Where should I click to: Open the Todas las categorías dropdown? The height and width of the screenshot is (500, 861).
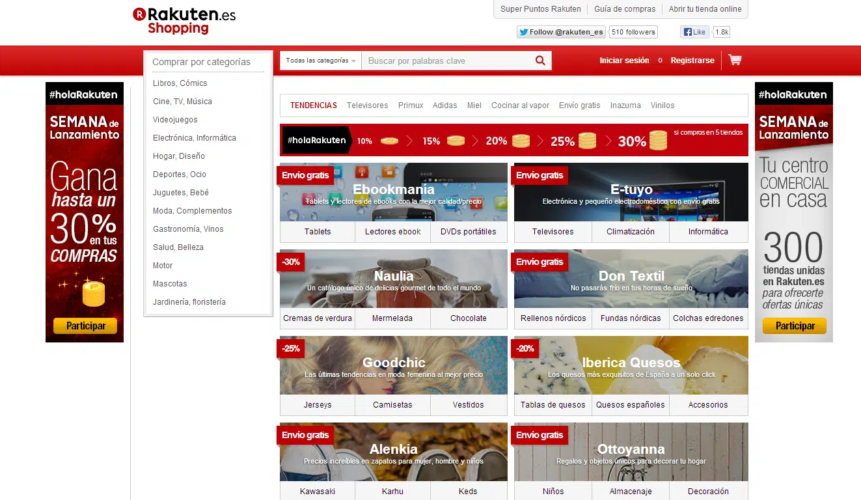click(321, 61)
